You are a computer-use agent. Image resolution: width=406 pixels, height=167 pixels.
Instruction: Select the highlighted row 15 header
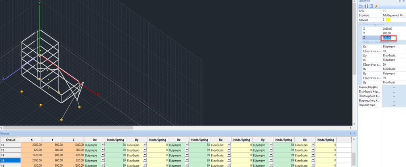(x=10, y=160)
